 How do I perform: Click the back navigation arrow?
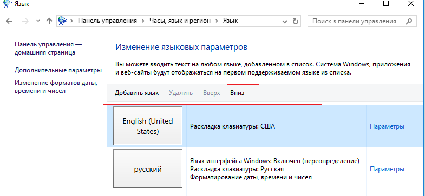click(9, 21)
